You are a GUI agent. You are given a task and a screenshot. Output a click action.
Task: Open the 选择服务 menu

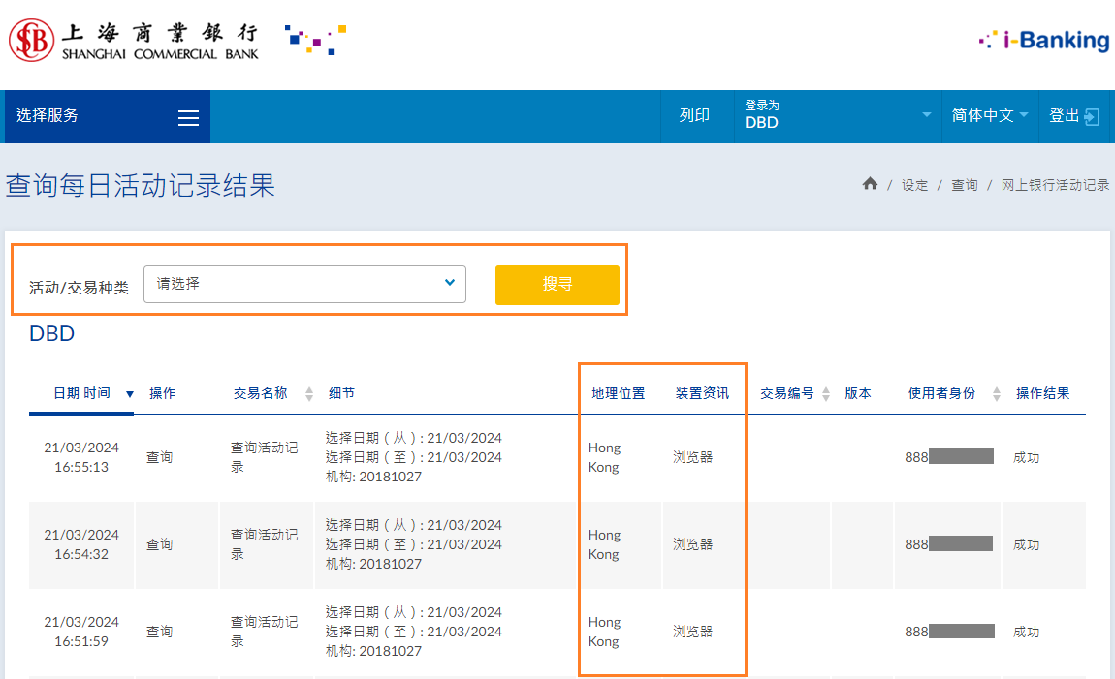48,115
